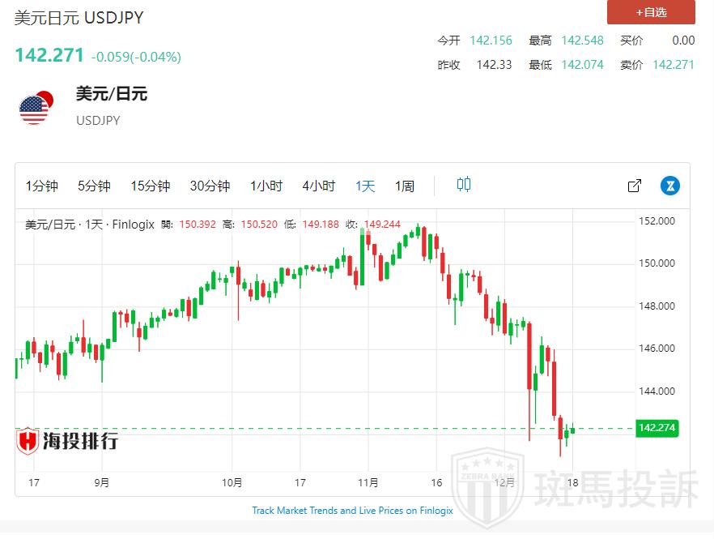
Task: Click the 美元/日元 · 1天 · Finlogix chart legend
Action: [90, 225]
